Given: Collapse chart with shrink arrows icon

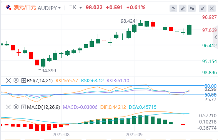Looking at the screenshot, I should pos(203,8).
